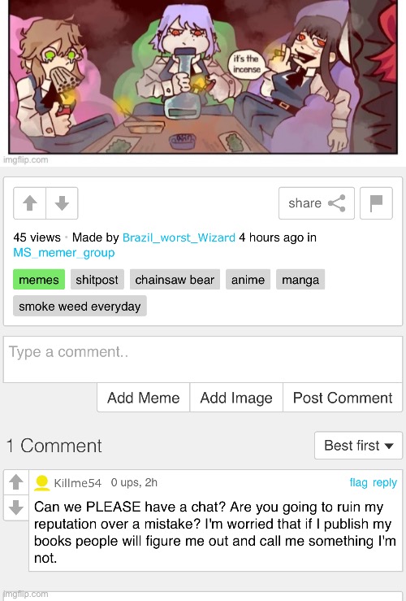Click the Add Image button
Screen dimensions: 406x601
point(236,398)
